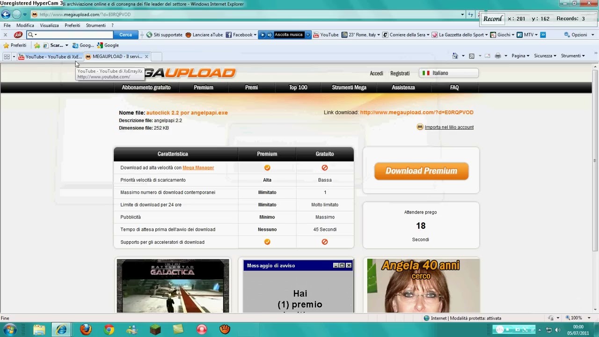Click the Windows Live Messenger taskbar icon

(x=132, y=330)
